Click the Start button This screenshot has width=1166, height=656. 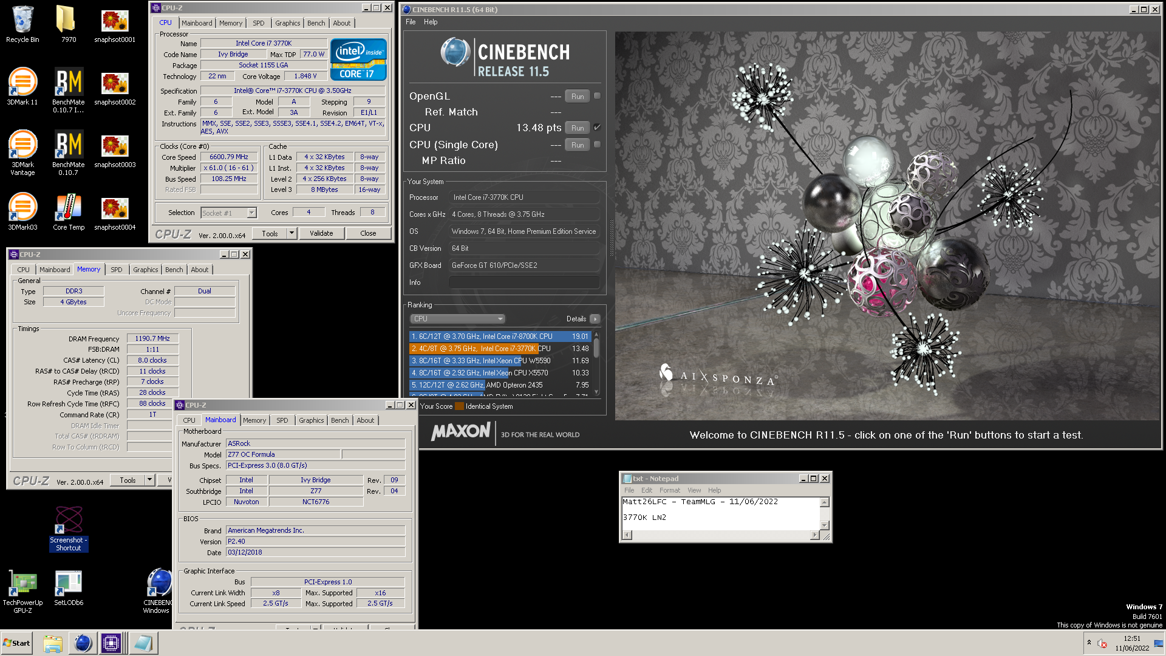coord(16,643)
